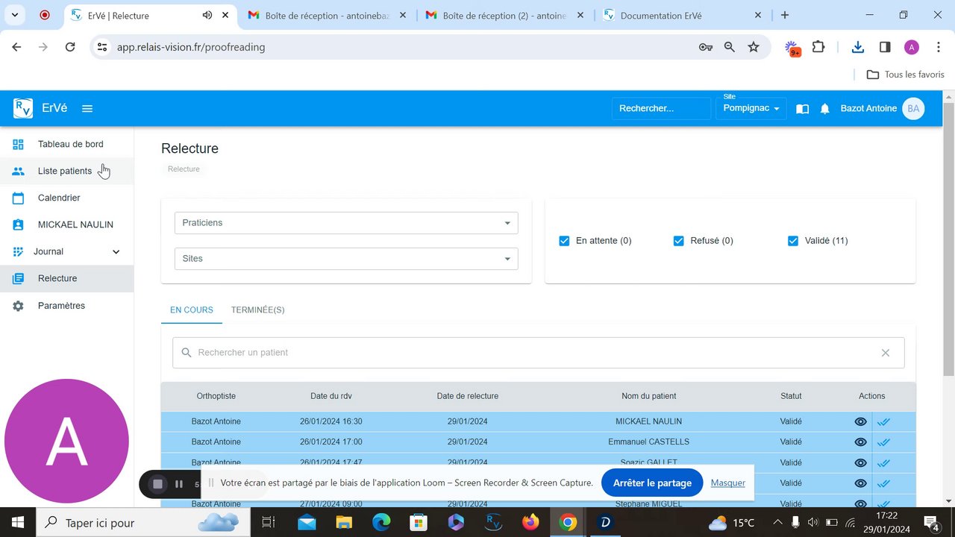Click Arrêter le partage button
Image resolution: width=955 pixels, height=537 pixels.
652,483
